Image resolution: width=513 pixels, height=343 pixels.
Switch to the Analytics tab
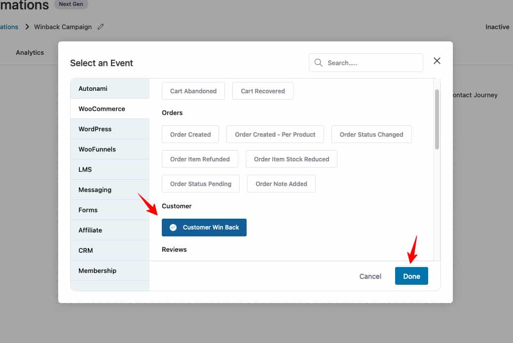30,52
